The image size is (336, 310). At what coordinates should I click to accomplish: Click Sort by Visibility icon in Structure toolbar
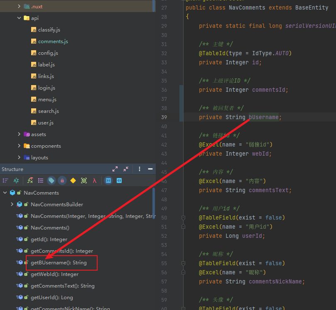coord(5,181)
